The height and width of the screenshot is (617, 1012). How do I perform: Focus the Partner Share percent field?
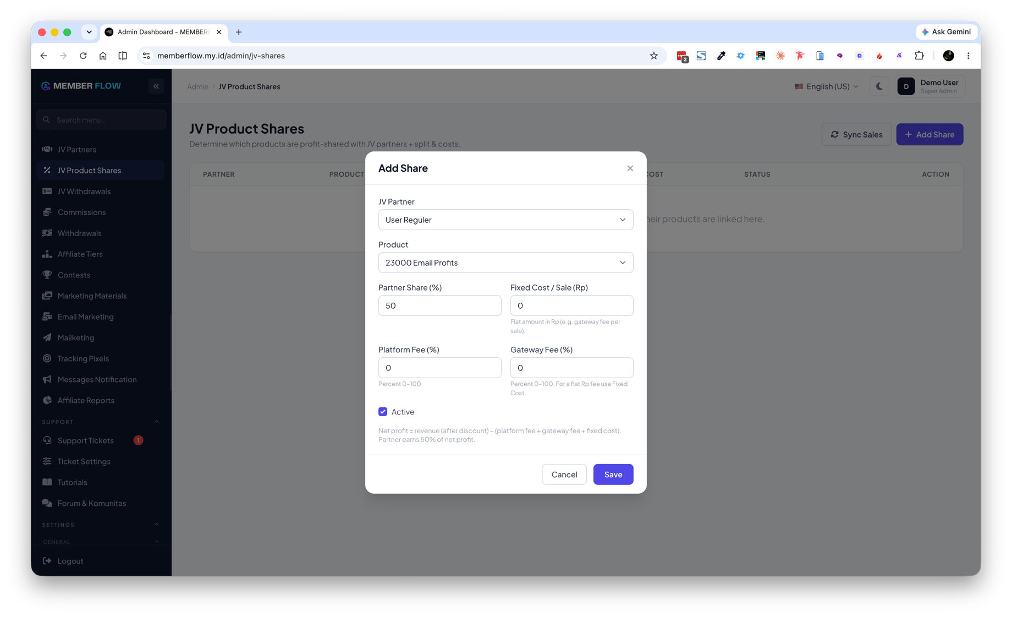pos(439,305)
